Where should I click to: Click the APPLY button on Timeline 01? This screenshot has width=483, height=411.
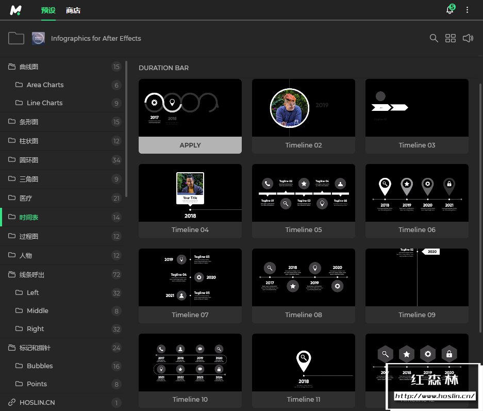190,145
